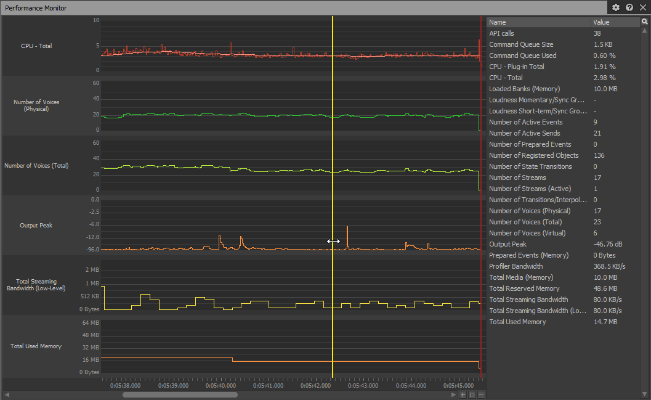Screen dimensions: 651x400
Task: Zoom out timeline with minus button
Action: pyautogui.click(x=481, y=394)
